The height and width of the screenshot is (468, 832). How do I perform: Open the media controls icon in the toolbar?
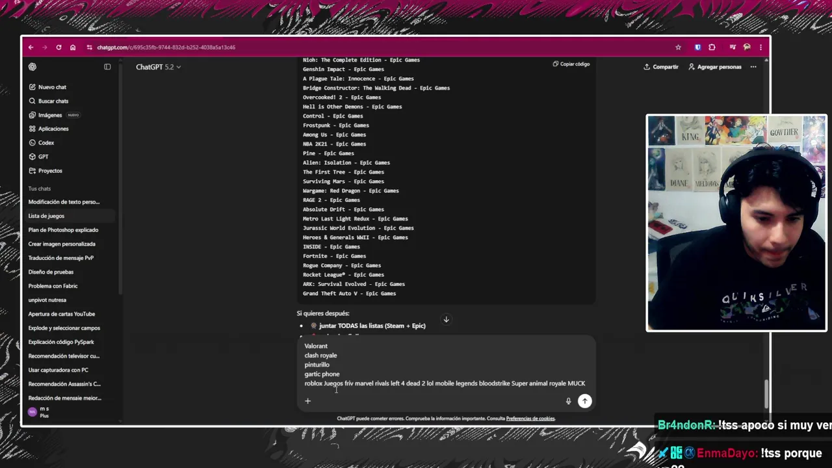pos(733,47)
